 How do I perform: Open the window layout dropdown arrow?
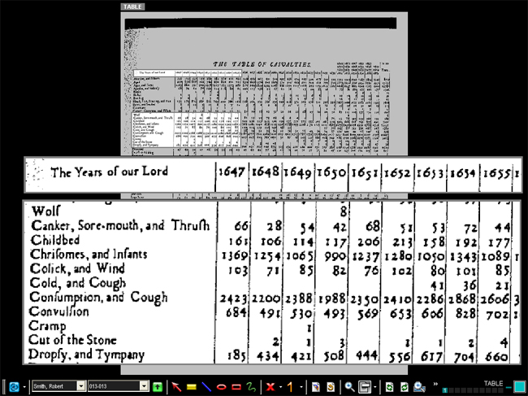tap(374, 387)
